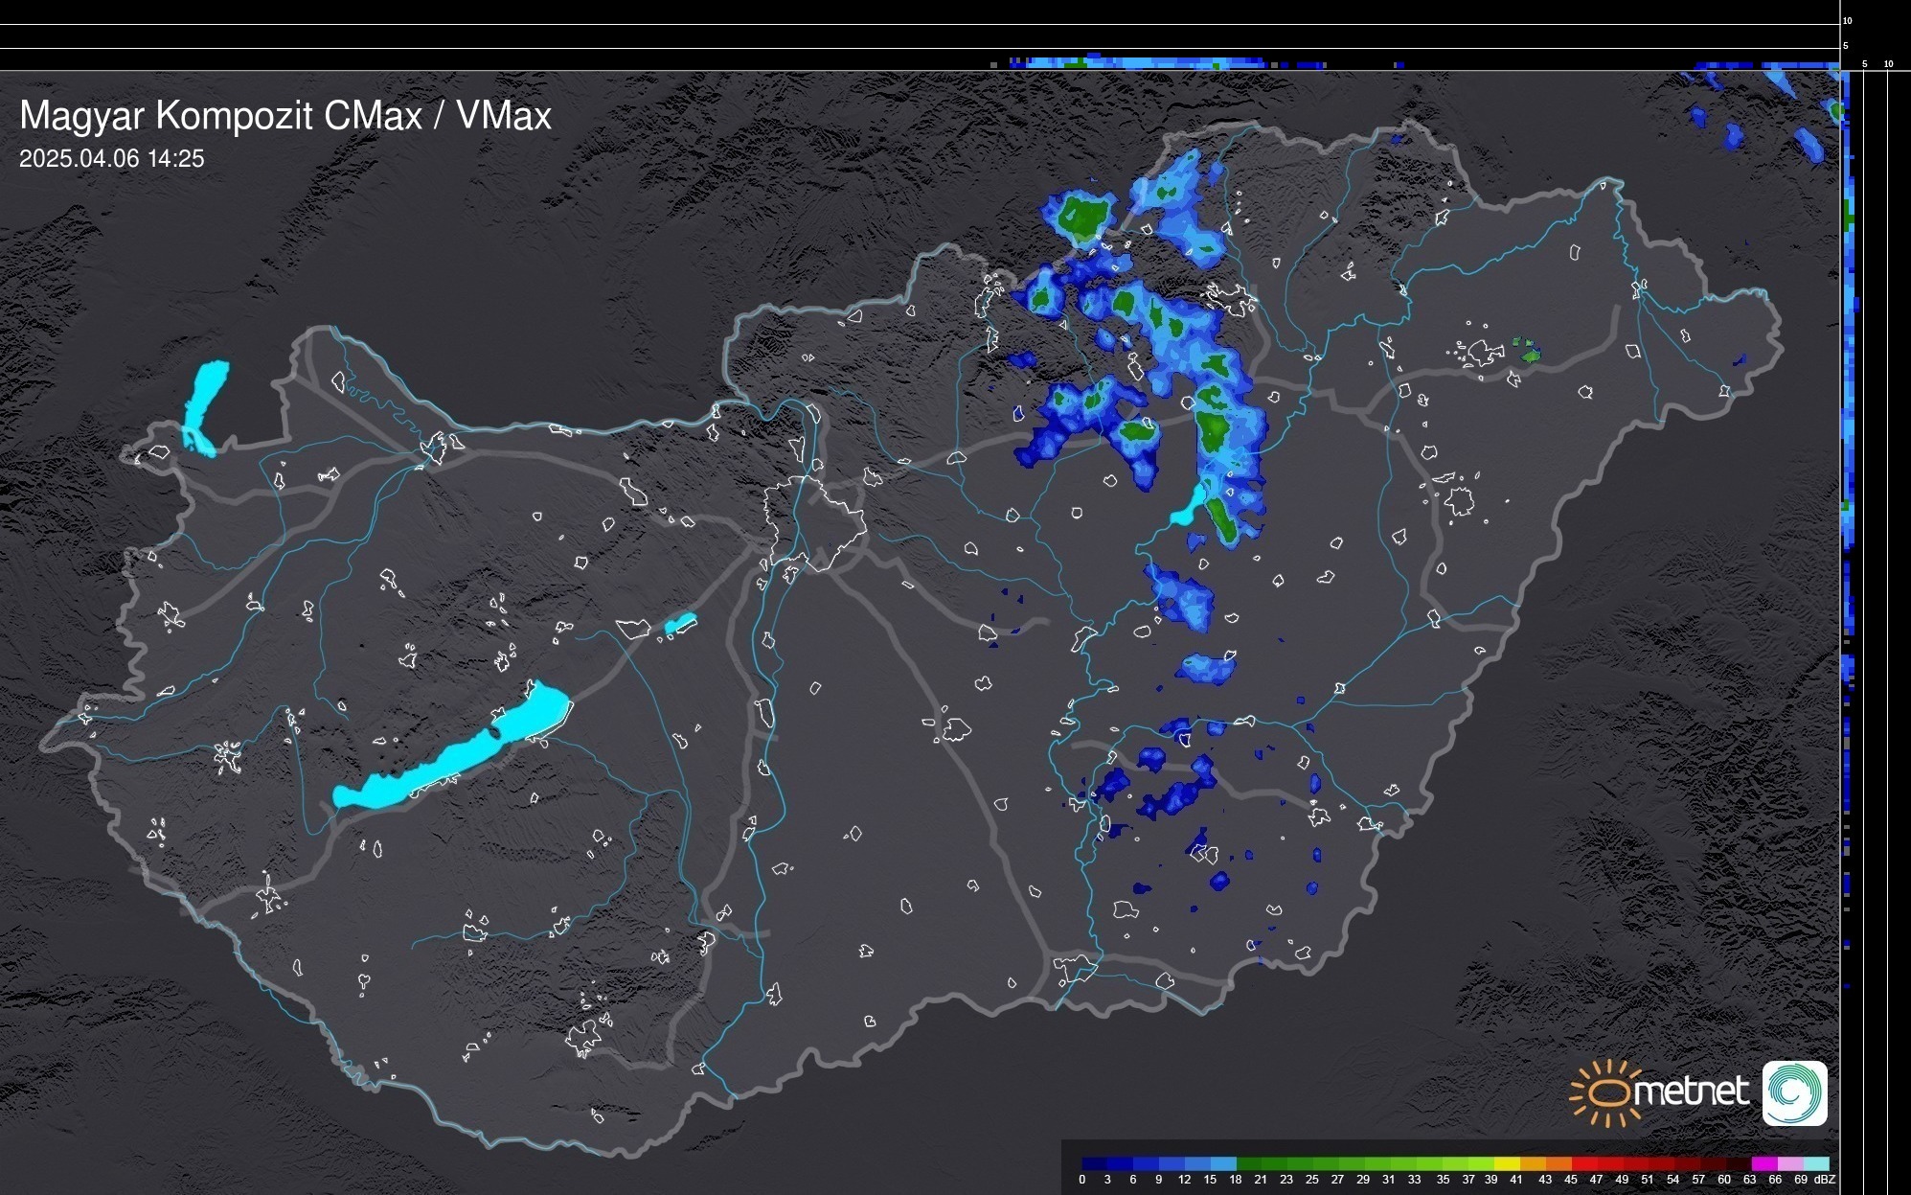Click the green 18 dBZ legend swatch
The image size is (1911, 1195).
point(1249,1163)
